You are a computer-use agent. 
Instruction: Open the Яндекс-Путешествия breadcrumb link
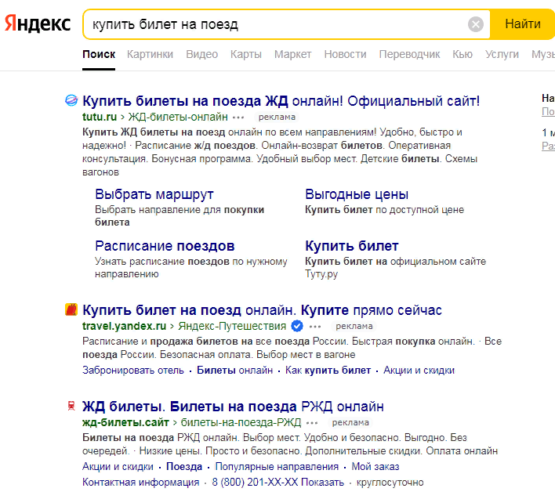coord(232,326)
